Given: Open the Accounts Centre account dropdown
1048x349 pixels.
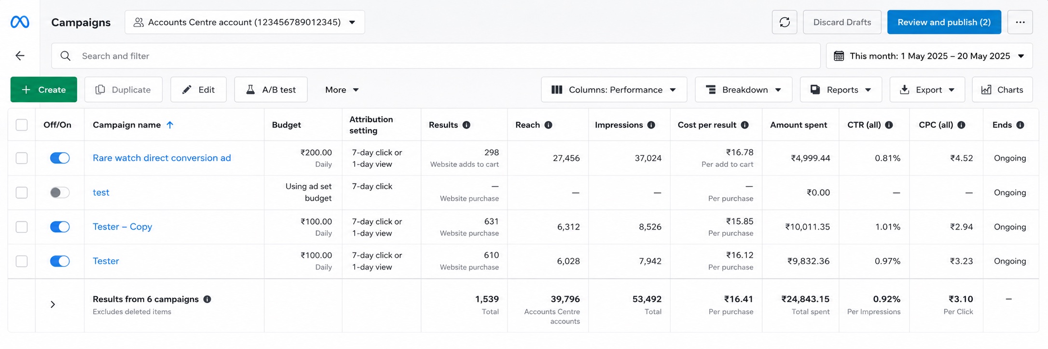Looking at the screenshot, I should point(245,22).
